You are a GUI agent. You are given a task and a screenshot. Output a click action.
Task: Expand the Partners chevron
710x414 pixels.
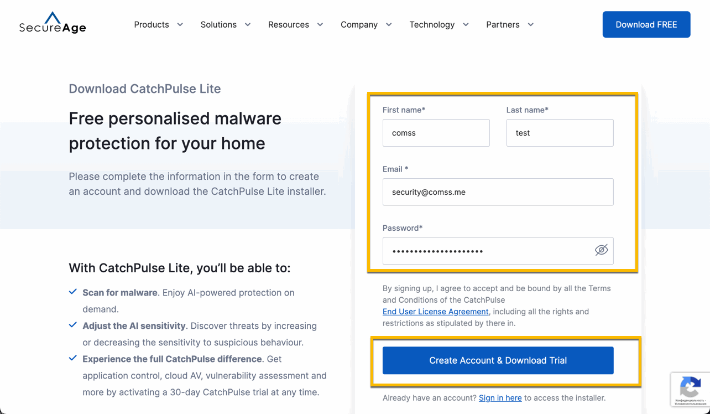531,25
